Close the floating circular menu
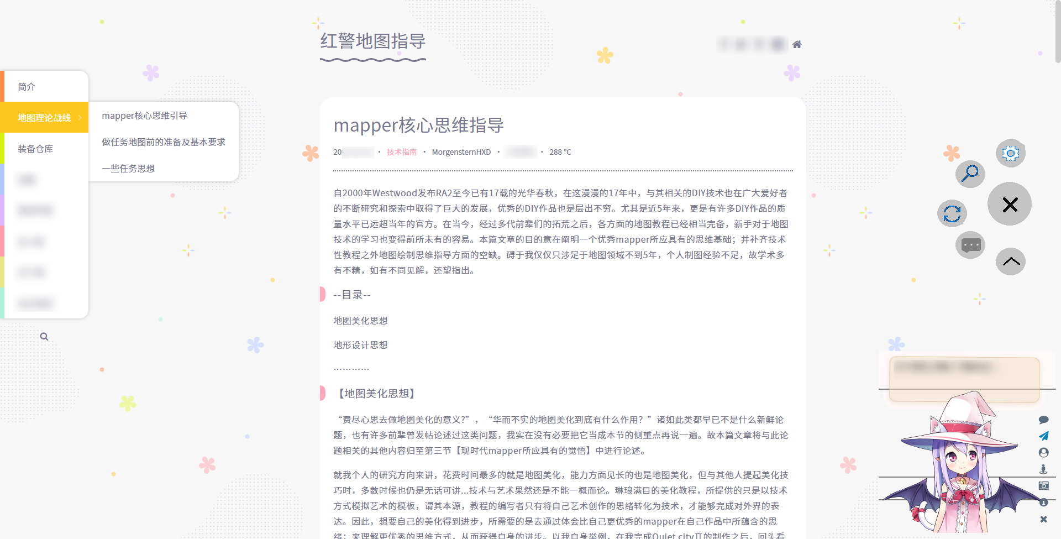 coord(1010,205)
